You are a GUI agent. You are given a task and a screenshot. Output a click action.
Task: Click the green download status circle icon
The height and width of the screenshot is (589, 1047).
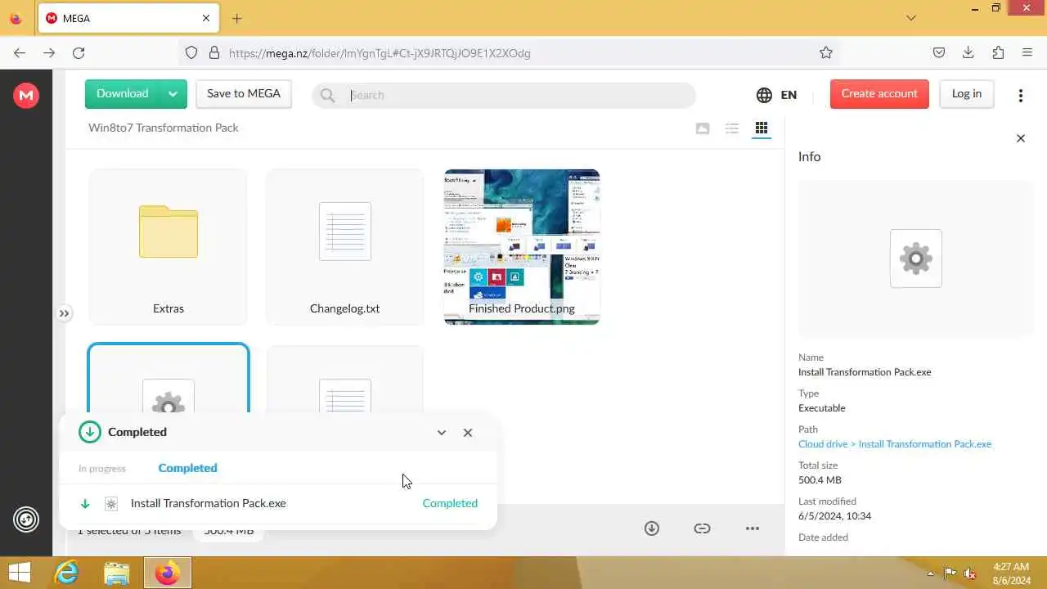(x=90, y=432)
